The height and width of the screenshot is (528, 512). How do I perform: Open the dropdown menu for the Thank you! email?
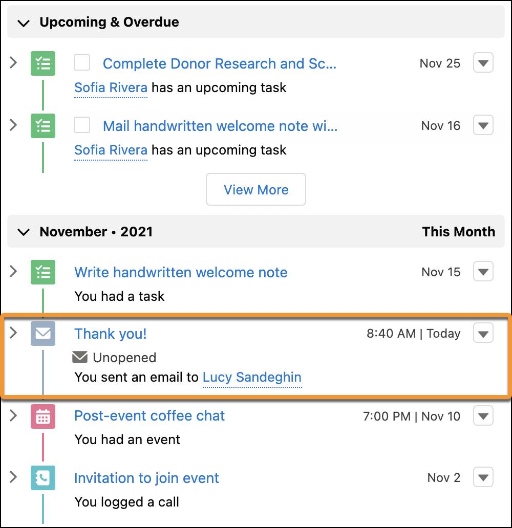coord(482,333)
